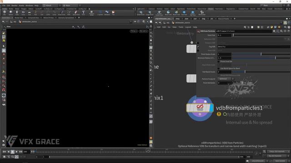Click the yellow warning badge on vdbfromparticles1
The width and height of the screenshot is (291, 163).
pos(219,114)
